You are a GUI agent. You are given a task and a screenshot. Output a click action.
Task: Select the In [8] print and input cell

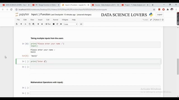[95, 45]
